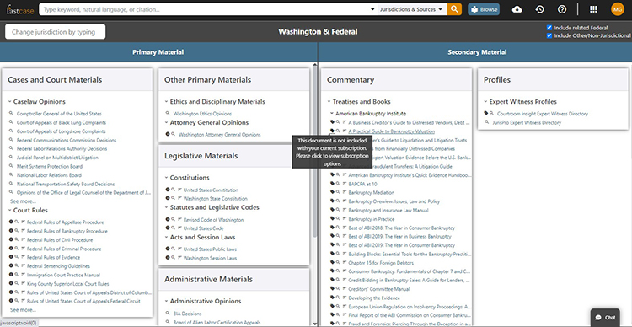632x327 pixels.
Task: Click outline icon for Bankruptcy in Practice
Action: pyautogui.click(x=344, y=218)
